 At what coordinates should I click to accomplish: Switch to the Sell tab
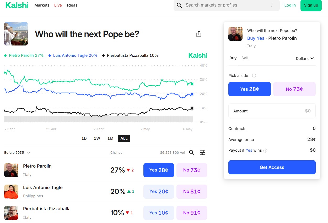click(245, 58)
